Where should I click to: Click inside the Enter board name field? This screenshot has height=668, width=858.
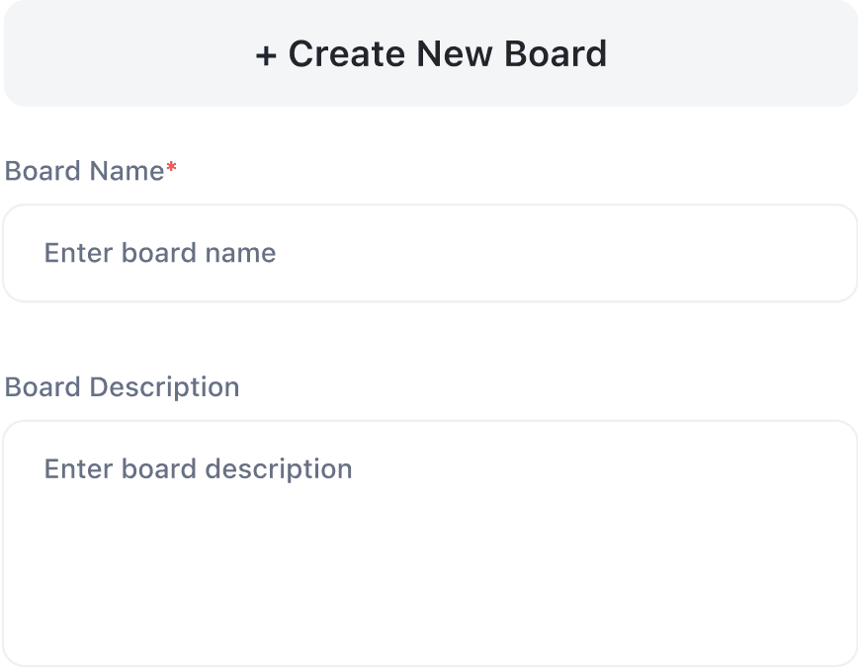tap(429, 252)
